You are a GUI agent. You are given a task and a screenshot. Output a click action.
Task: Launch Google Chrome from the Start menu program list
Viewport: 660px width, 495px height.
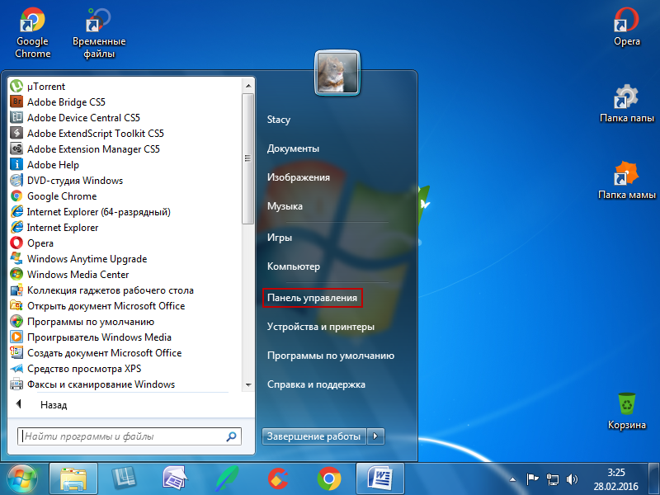tap(54, 196)
